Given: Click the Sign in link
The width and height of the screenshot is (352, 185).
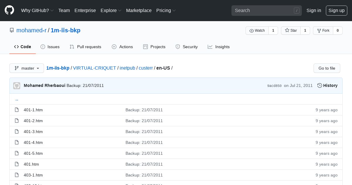Looking at the screenshot, I should [x=314, y=10].
